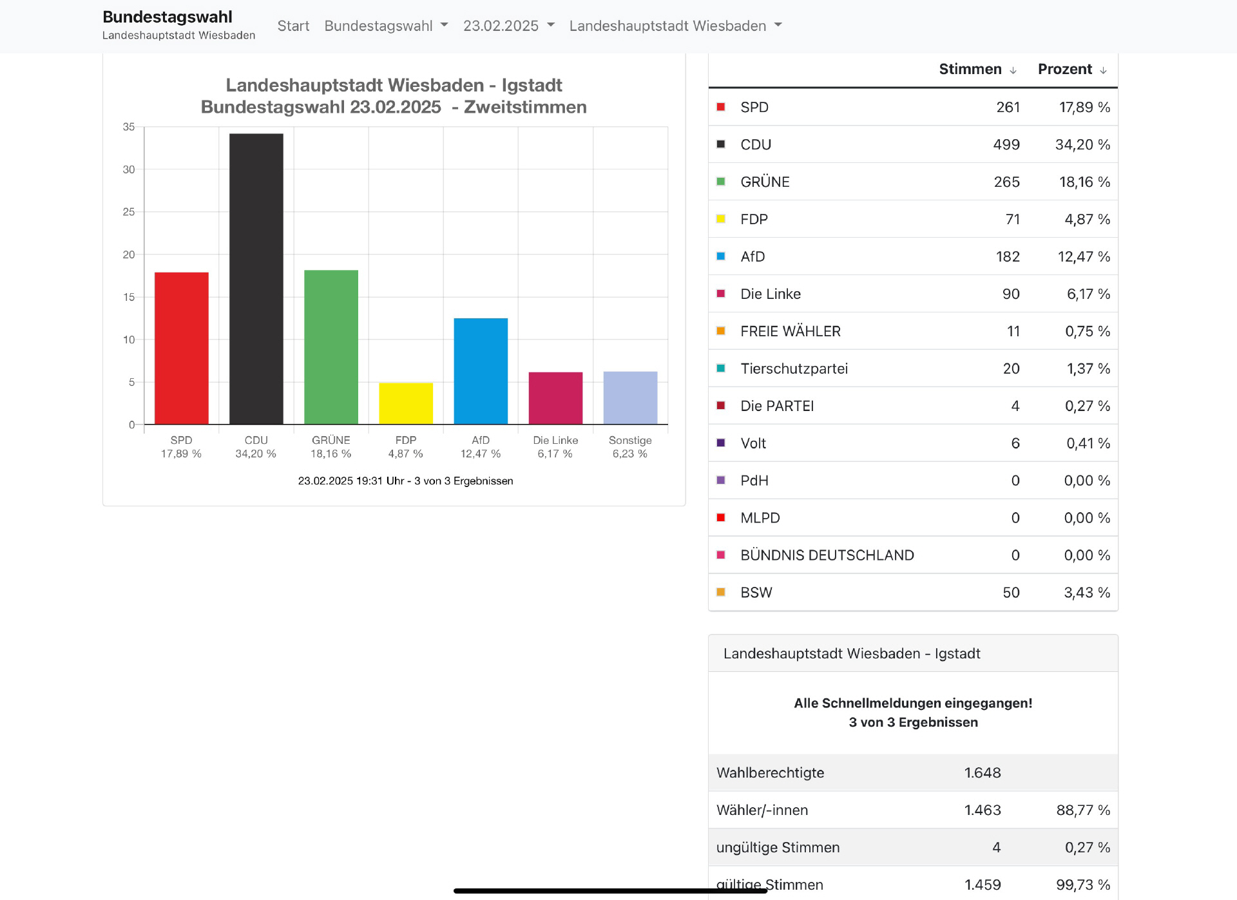Expand the 23.02.2025 date dropdown

[508, 26]
